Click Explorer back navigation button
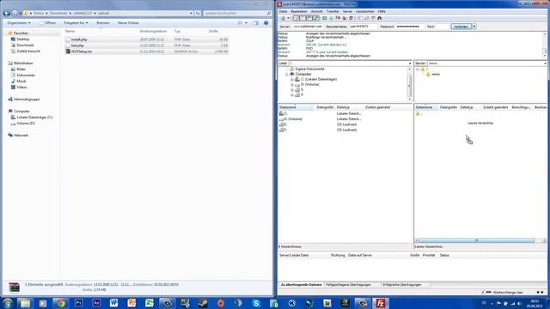The image size is (550, 309). (6, 14)
